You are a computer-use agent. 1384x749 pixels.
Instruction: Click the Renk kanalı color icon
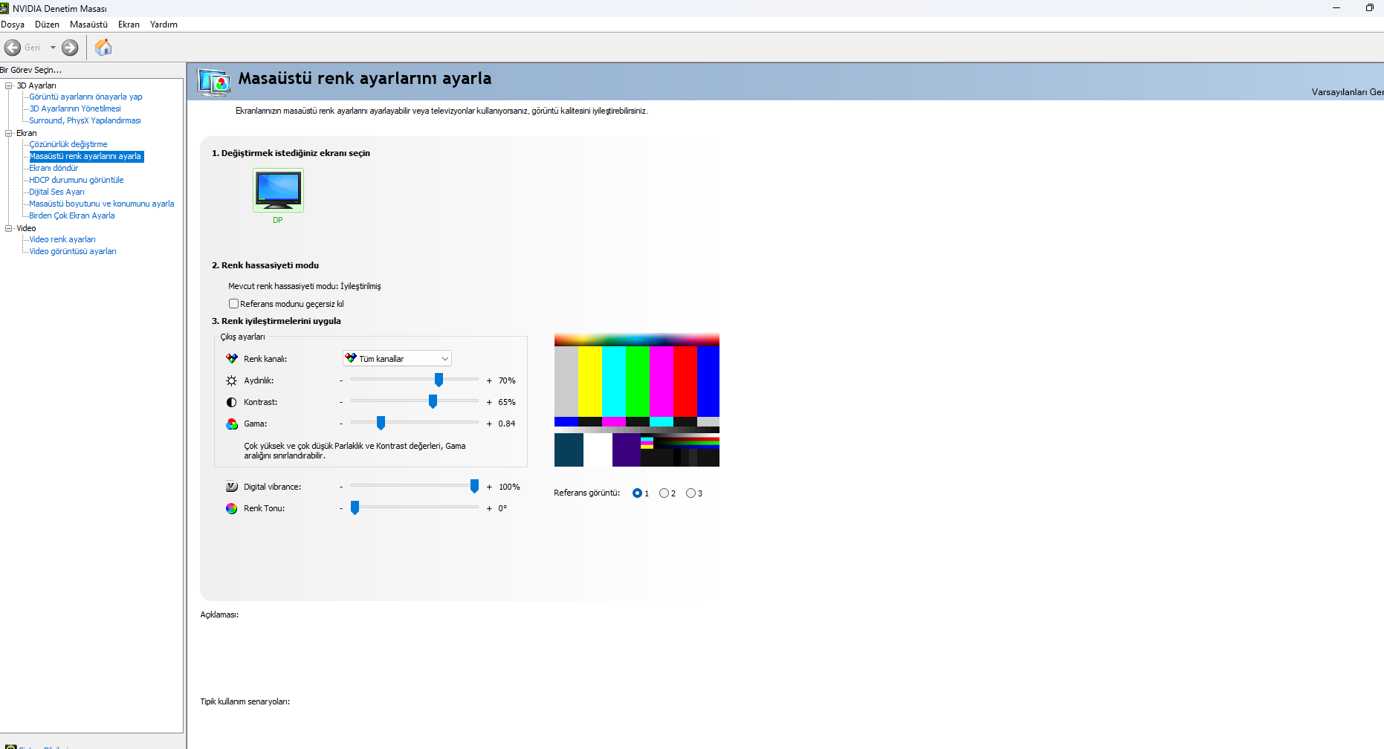[x=232, y=359]
